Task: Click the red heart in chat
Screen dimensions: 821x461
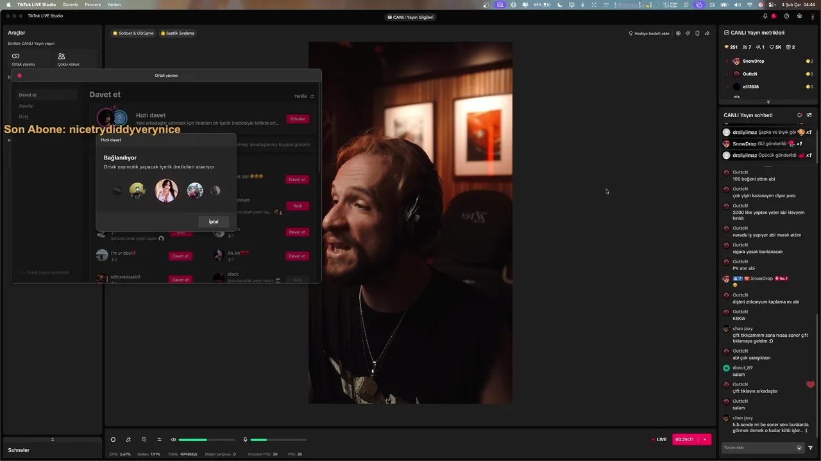Action: click(x=811, y=385)
